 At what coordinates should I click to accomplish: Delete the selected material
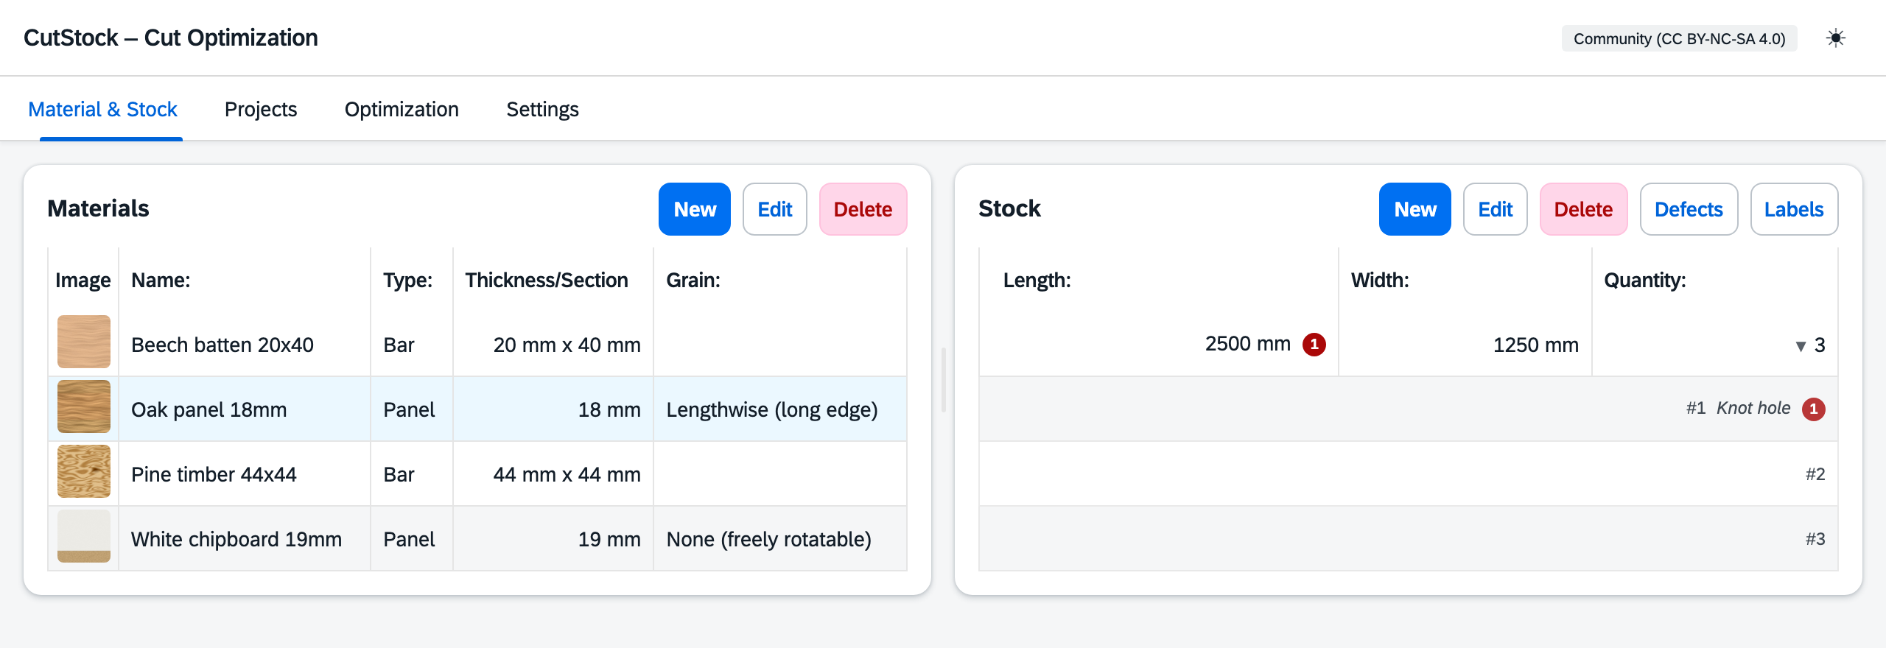tap(863, 209)
